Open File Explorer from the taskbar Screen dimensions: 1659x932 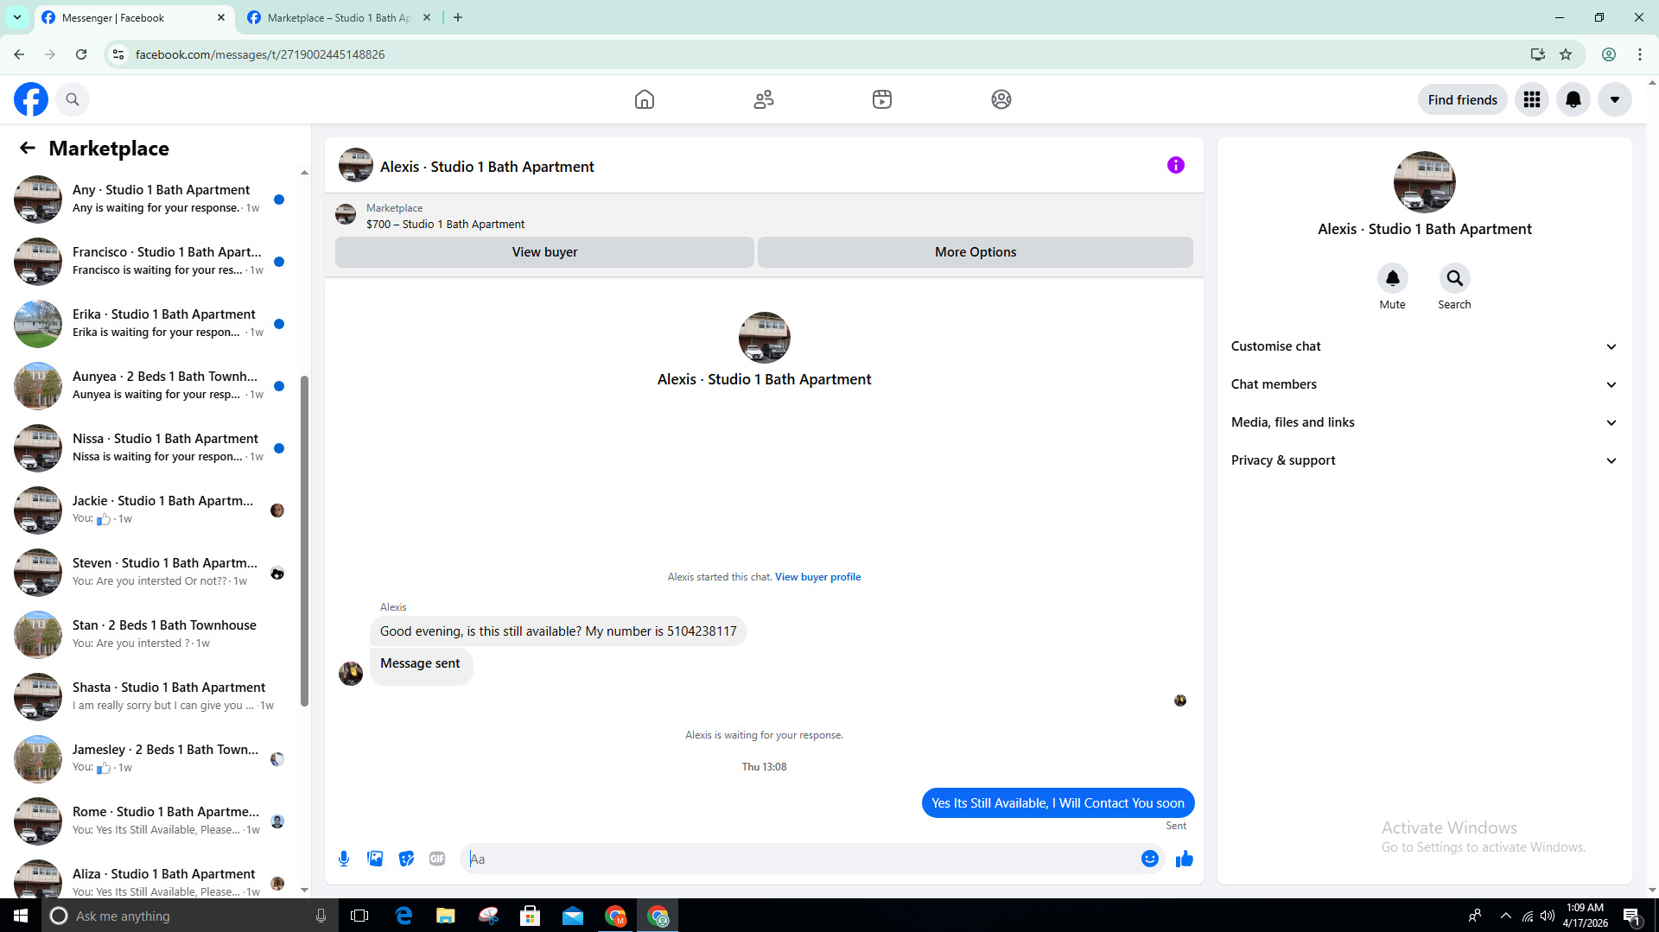tap(445, 916)
